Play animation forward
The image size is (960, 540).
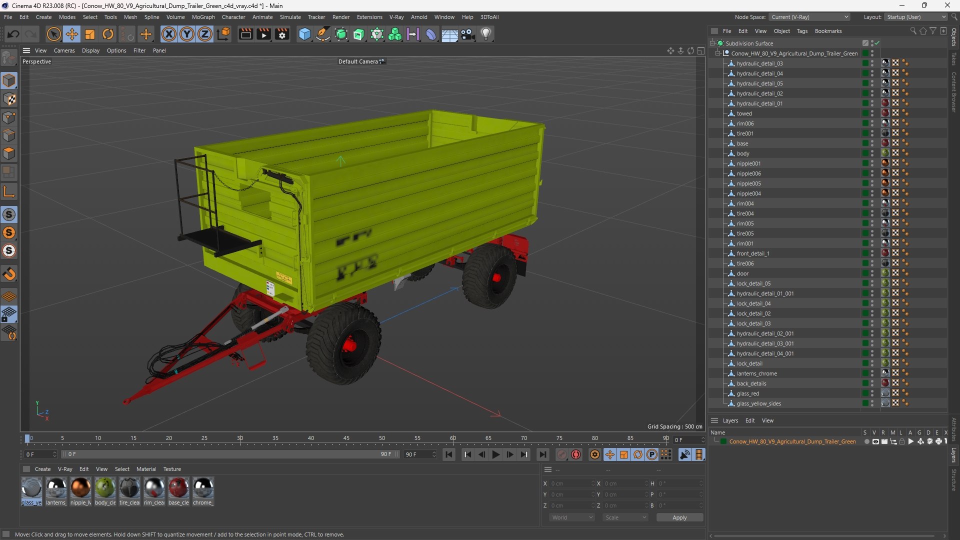click(x=495, y=454)
